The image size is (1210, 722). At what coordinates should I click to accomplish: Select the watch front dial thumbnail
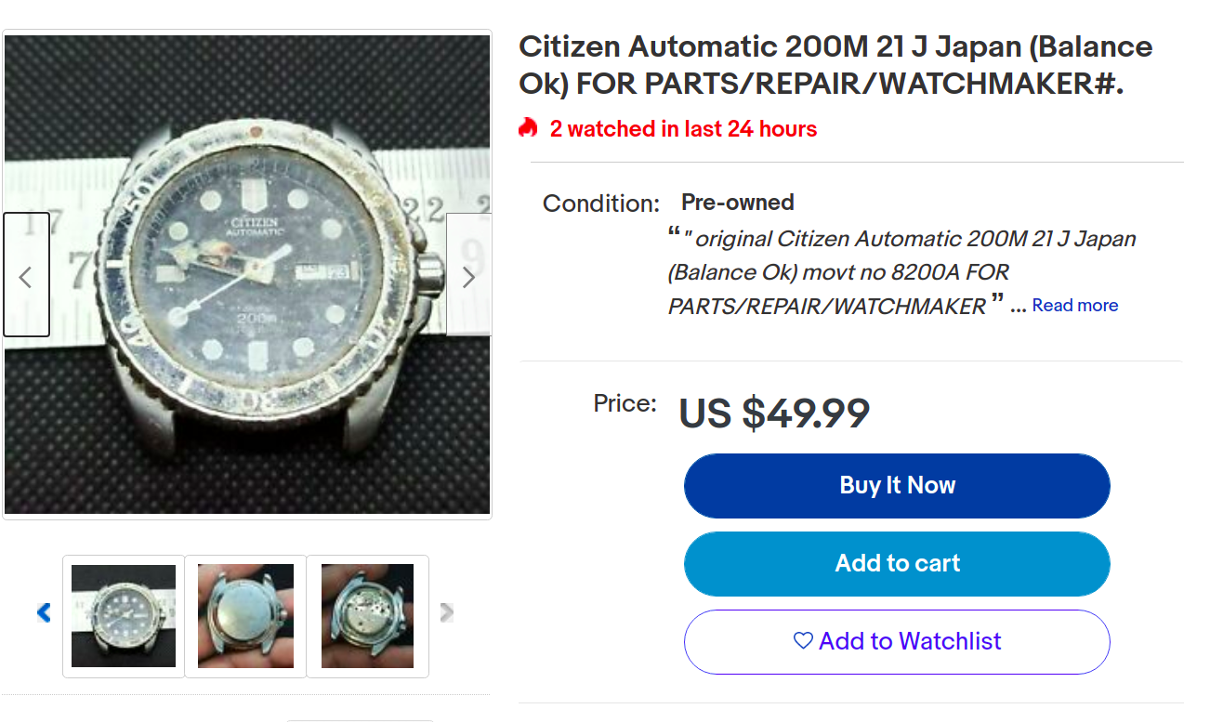tap(124, 615)
